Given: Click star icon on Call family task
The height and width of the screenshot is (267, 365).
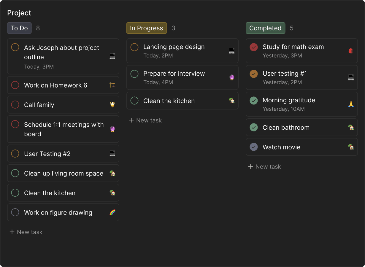Looking at the screenshot, I should tap(112, 104).
